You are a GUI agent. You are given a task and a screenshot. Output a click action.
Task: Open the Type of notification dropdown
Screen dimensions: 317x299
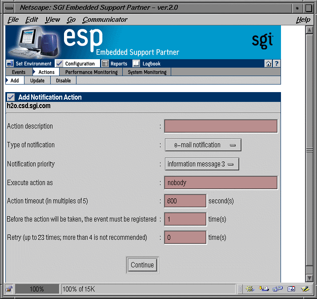[203, 145]
